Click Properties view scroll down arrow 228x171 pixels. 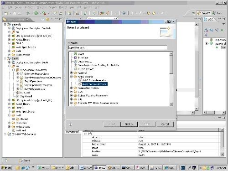(x=222, y=154)
